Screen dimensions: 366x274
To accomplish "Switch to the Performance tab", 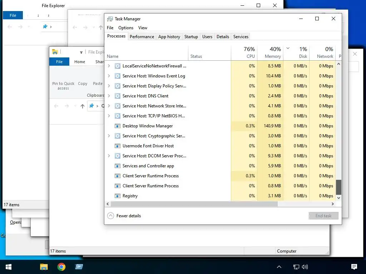I will pos(142,37).
